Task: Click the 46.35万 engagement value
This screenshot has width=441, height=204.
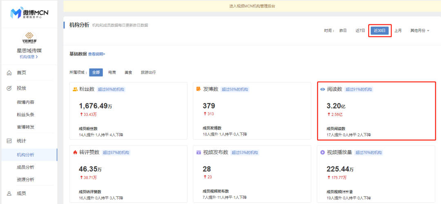Action: point(90,169)
